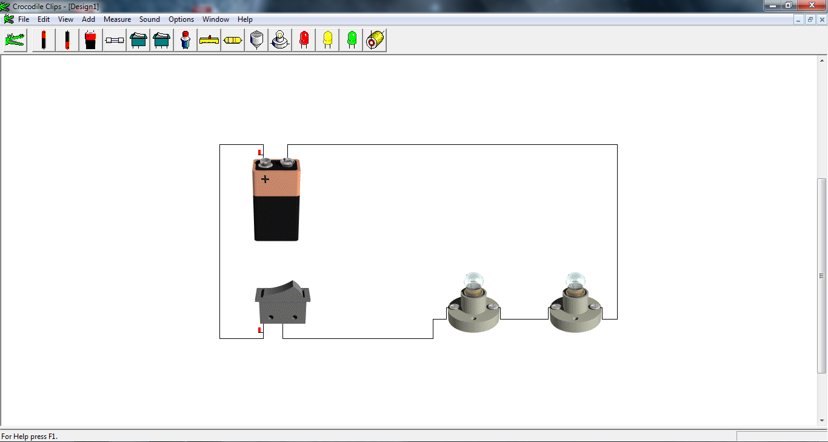The image size is (828, 442).
Task: Add a 9V battery component
Action: point(90,39)
